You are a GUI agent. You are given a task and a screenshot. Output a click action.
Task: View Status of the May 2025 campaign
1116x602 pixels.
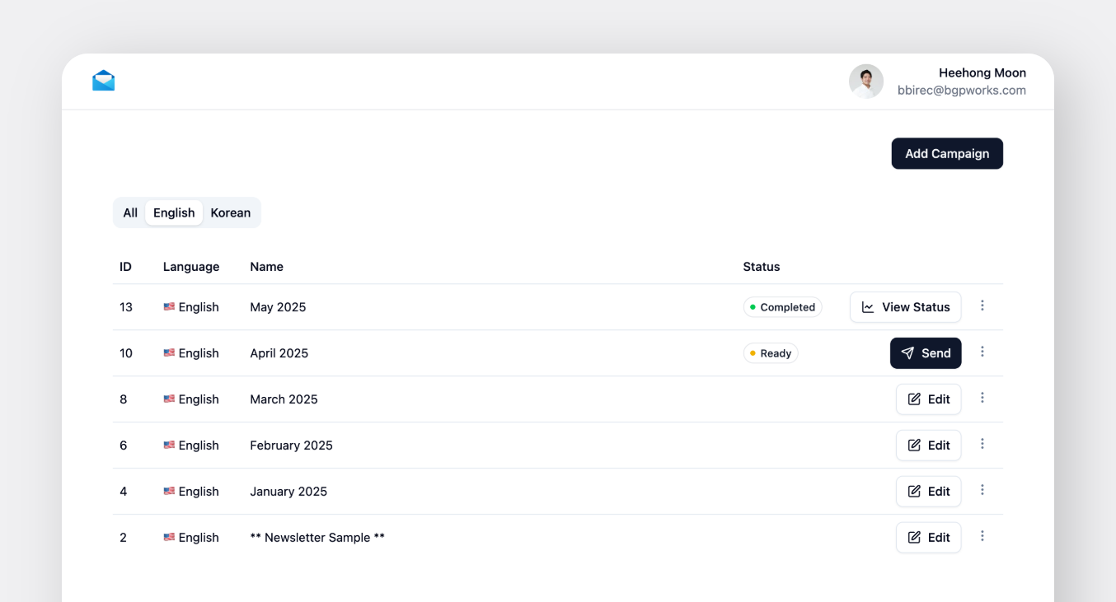tap(905, 307)
